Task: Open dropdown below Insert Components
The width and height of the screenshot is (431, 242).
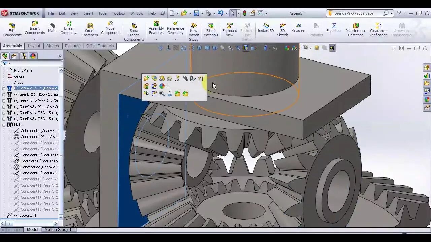Action: pos(35,39)
